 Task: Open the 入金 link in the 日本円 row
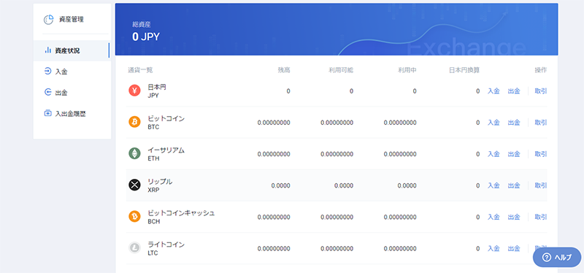493,91
